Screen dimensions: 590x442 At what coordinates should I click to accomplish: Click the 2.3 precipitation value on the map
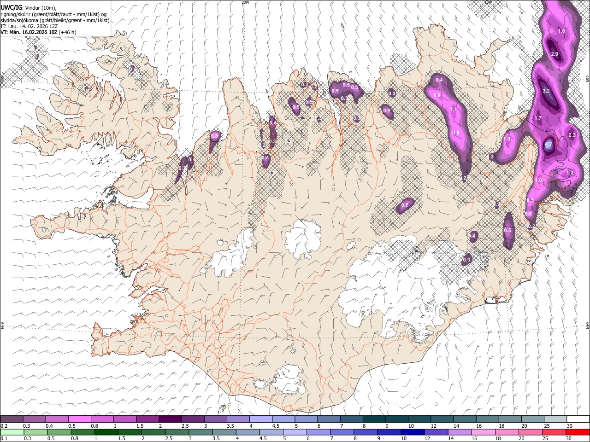click(x=572, y=135)
